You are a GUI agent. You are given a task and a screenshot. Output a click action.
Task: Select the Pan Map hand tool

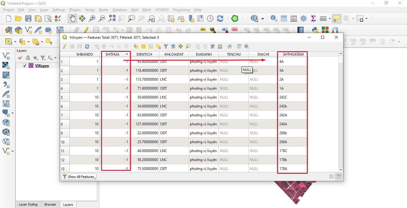tap(72, 18)
